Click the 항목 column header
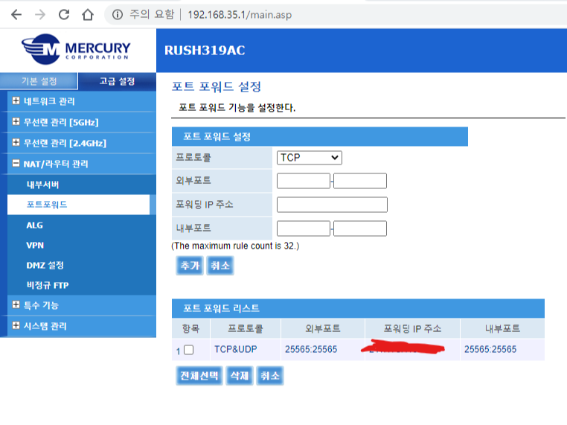Screen dimensions: 567x425 tap(191, 329)
